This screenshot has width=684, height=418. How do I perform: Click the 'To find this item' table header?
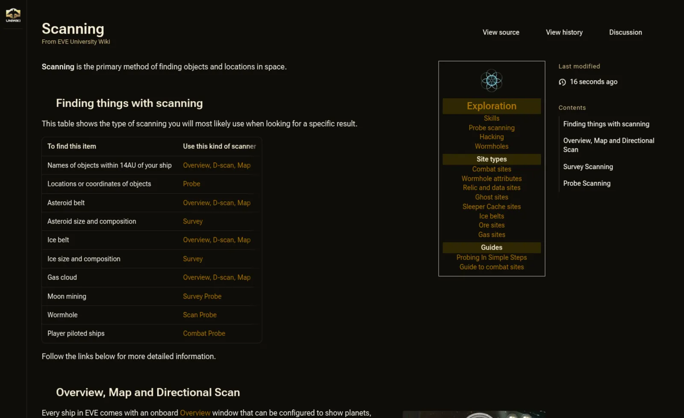pos(72,146)
